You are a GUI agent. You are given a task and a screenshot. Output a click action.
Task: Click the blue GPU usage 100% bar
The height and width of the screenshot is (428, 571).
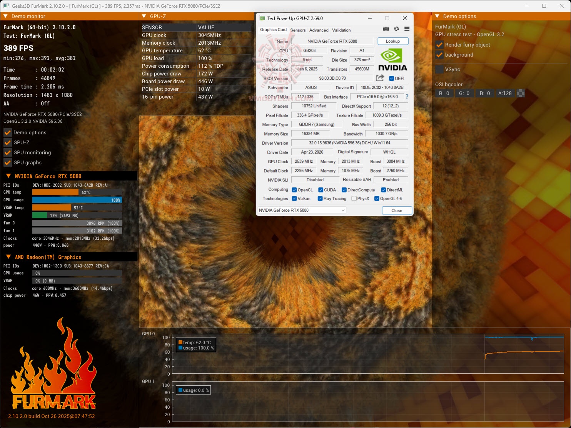[x=77, y=200]
